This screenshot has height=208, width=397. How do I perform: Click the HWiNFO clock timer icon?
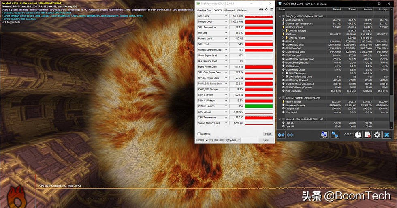[358, 135]
